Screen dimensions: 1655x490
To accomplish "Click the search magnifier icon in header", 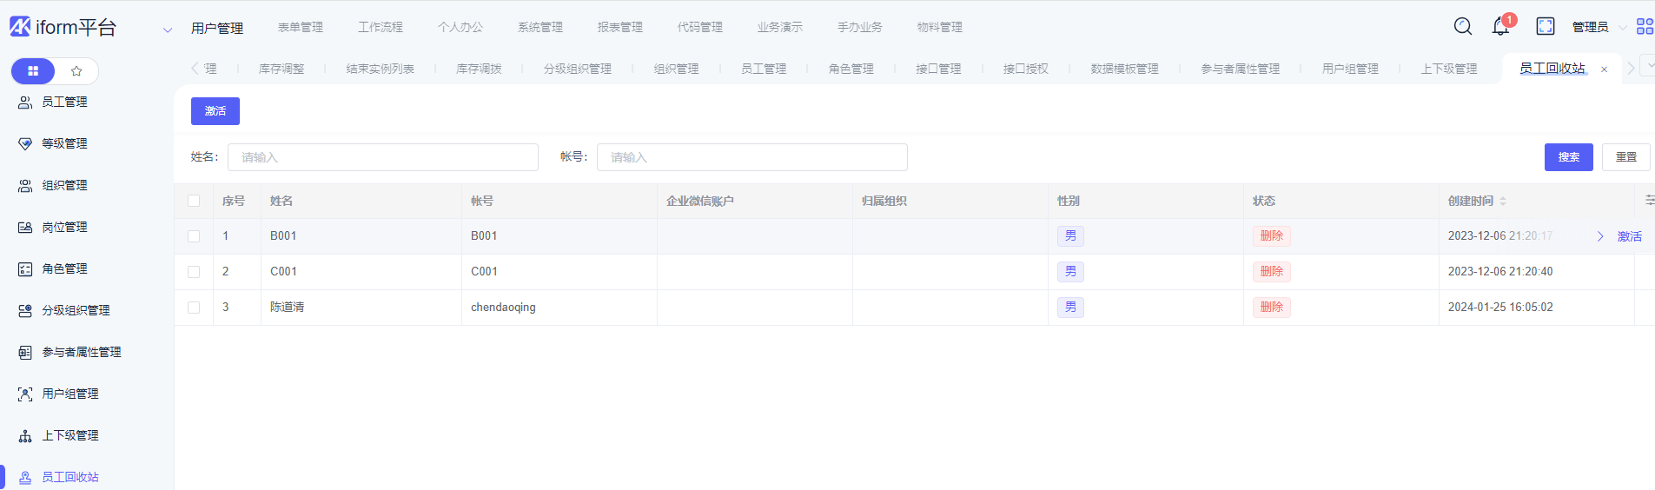I will click(x=1463, y=27).
